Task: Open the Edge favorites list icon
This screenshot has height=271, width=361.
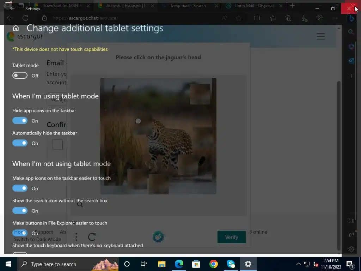Action: pos(273,18)
